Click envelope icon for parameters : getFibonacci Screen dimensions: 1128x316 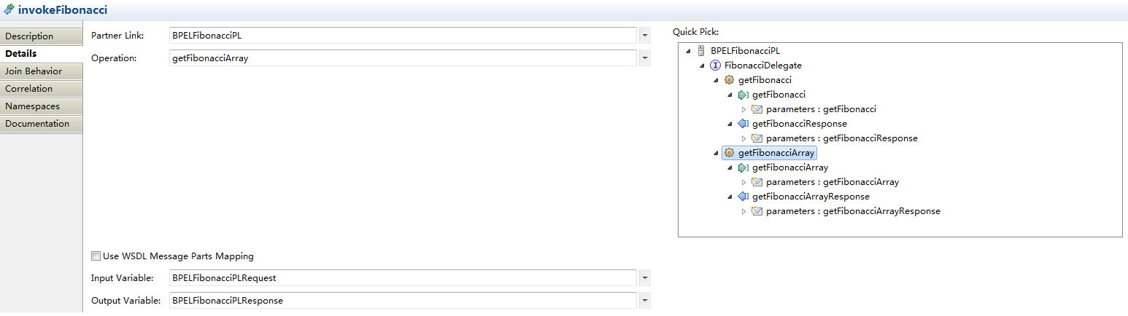coord(757,109)
